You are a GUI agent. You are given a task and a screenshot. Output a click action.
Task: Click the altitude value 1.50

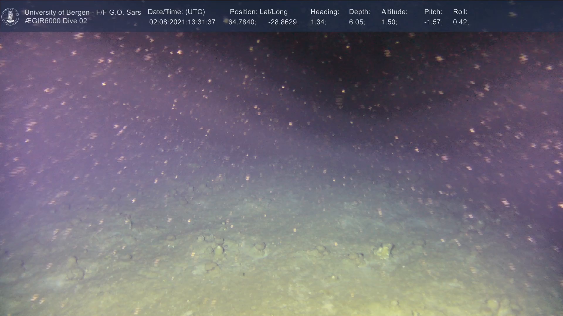pos(389,22)
